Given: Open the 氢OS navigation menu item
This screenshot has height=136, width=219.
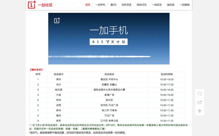Looking at the screenshot, I should click(x=113, y=5).
